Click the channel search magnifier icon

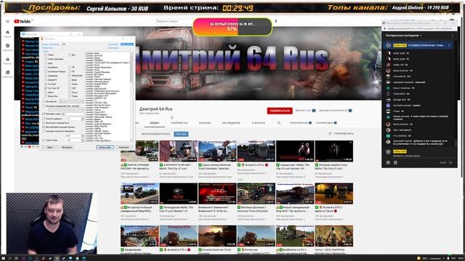click(279, 123)
